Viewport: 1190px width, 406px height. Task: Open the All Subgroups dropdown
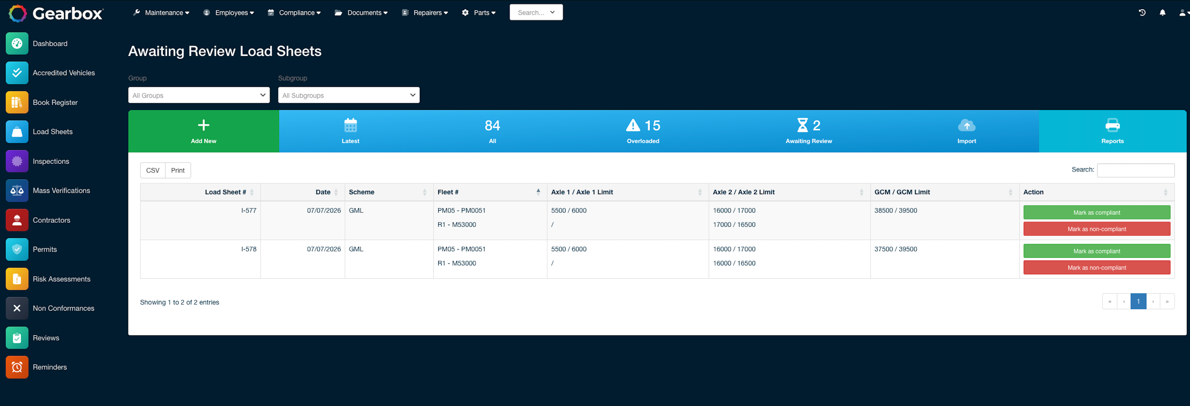pos(349,95)
